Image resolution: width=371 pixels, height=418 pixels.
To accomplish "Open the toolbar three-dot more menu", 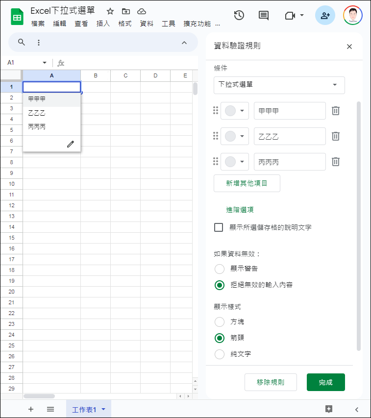I will [x=39, y=42].
